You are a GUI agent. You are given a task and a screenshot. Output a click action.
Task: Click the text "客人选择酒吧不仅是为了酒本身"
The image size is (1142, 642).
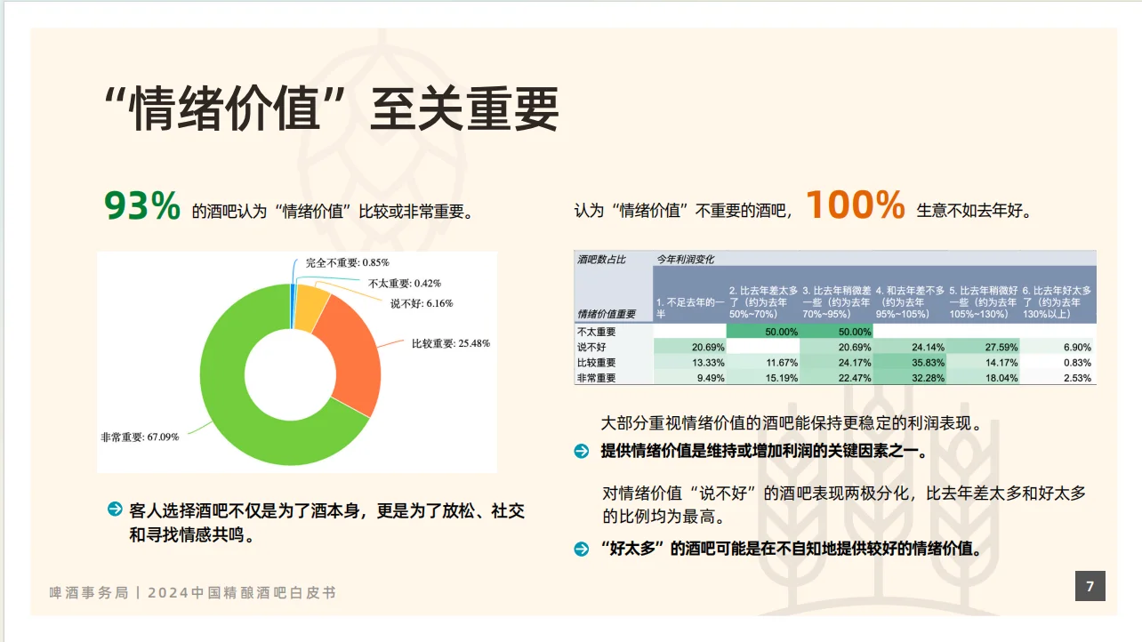(326, 523)
